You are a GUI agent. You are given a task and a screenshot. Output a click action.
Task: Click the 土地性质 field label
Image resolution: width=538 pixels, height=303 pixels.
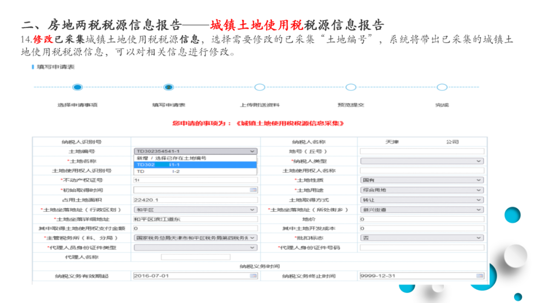[x=309, y=180]
